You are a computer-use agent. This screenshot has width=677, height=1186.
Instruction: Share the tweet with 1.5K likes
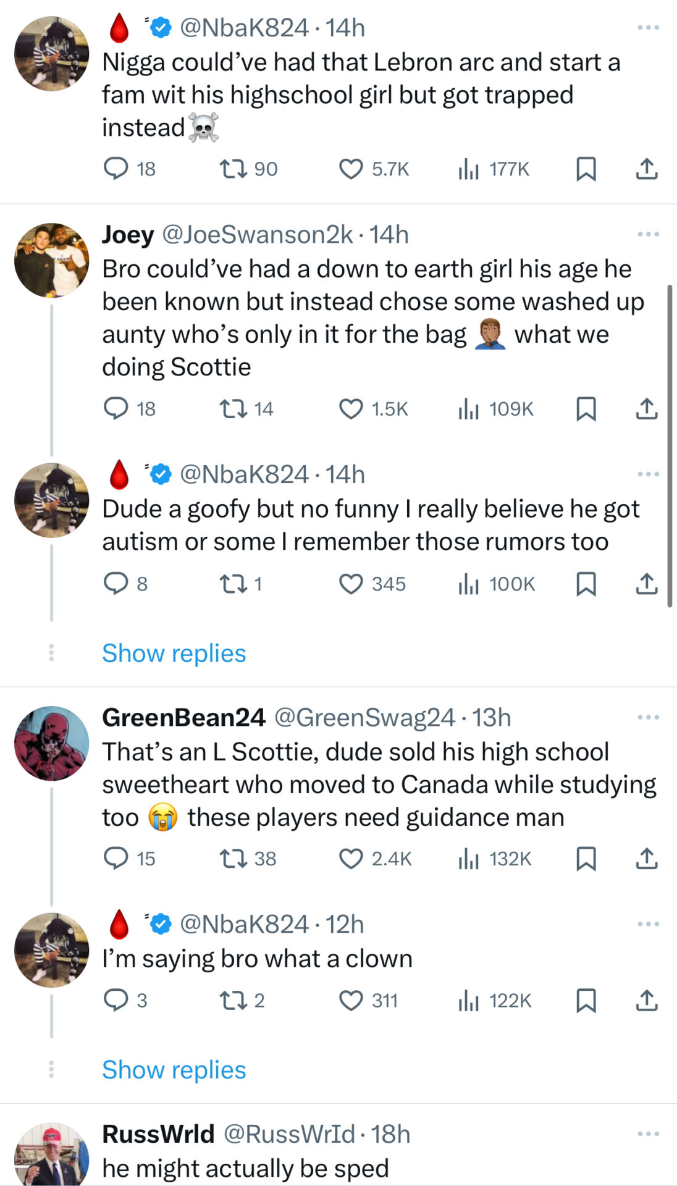(x=647, y=408)
